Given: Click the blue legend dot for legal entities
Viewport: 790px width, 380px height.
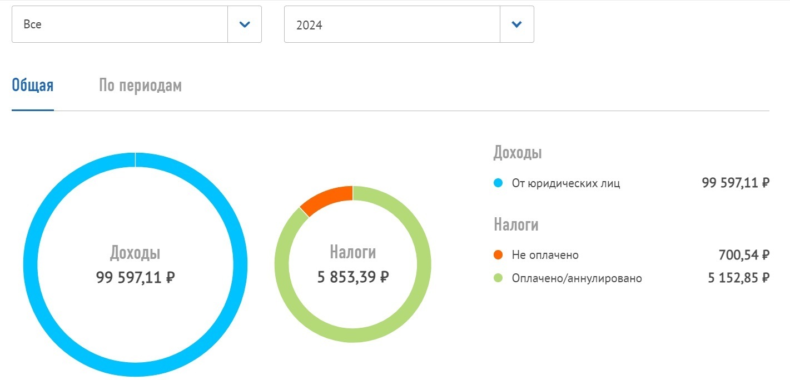Looking at the screenshot, I should 498,183.
